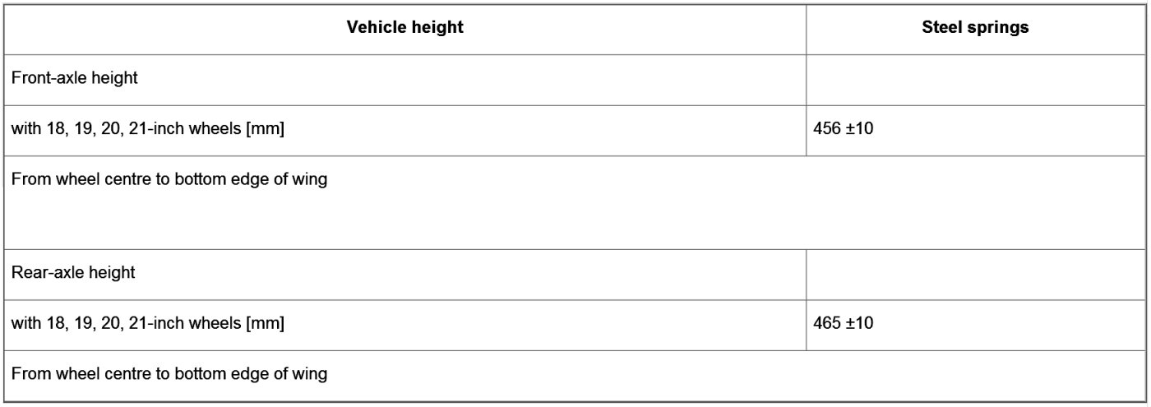Image resolution: width=1151 pixels, height=407 pixels.
Task: Click the wing note below the 456 value
Action: (169, 180)
